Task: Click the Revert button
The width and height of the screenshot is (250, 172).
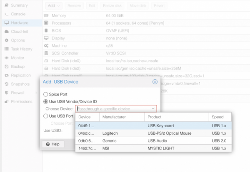Action: point(159,6)
